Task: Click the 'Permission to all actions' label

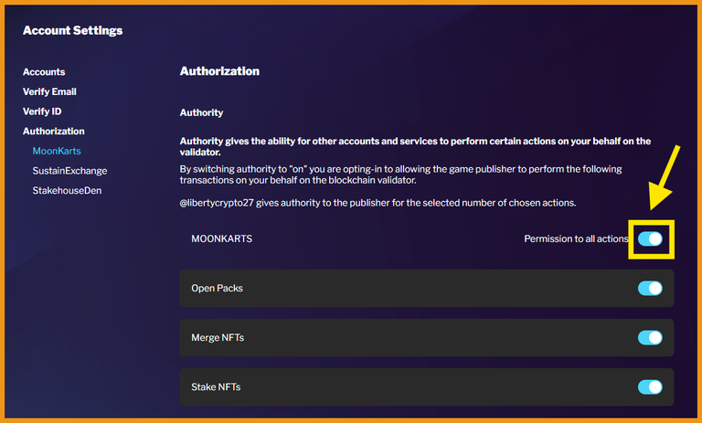Action: coord(576,238)
